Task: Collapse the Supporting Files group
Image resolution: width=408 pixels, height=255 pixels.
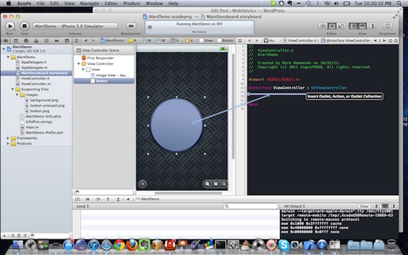Action: click(12, 89)
